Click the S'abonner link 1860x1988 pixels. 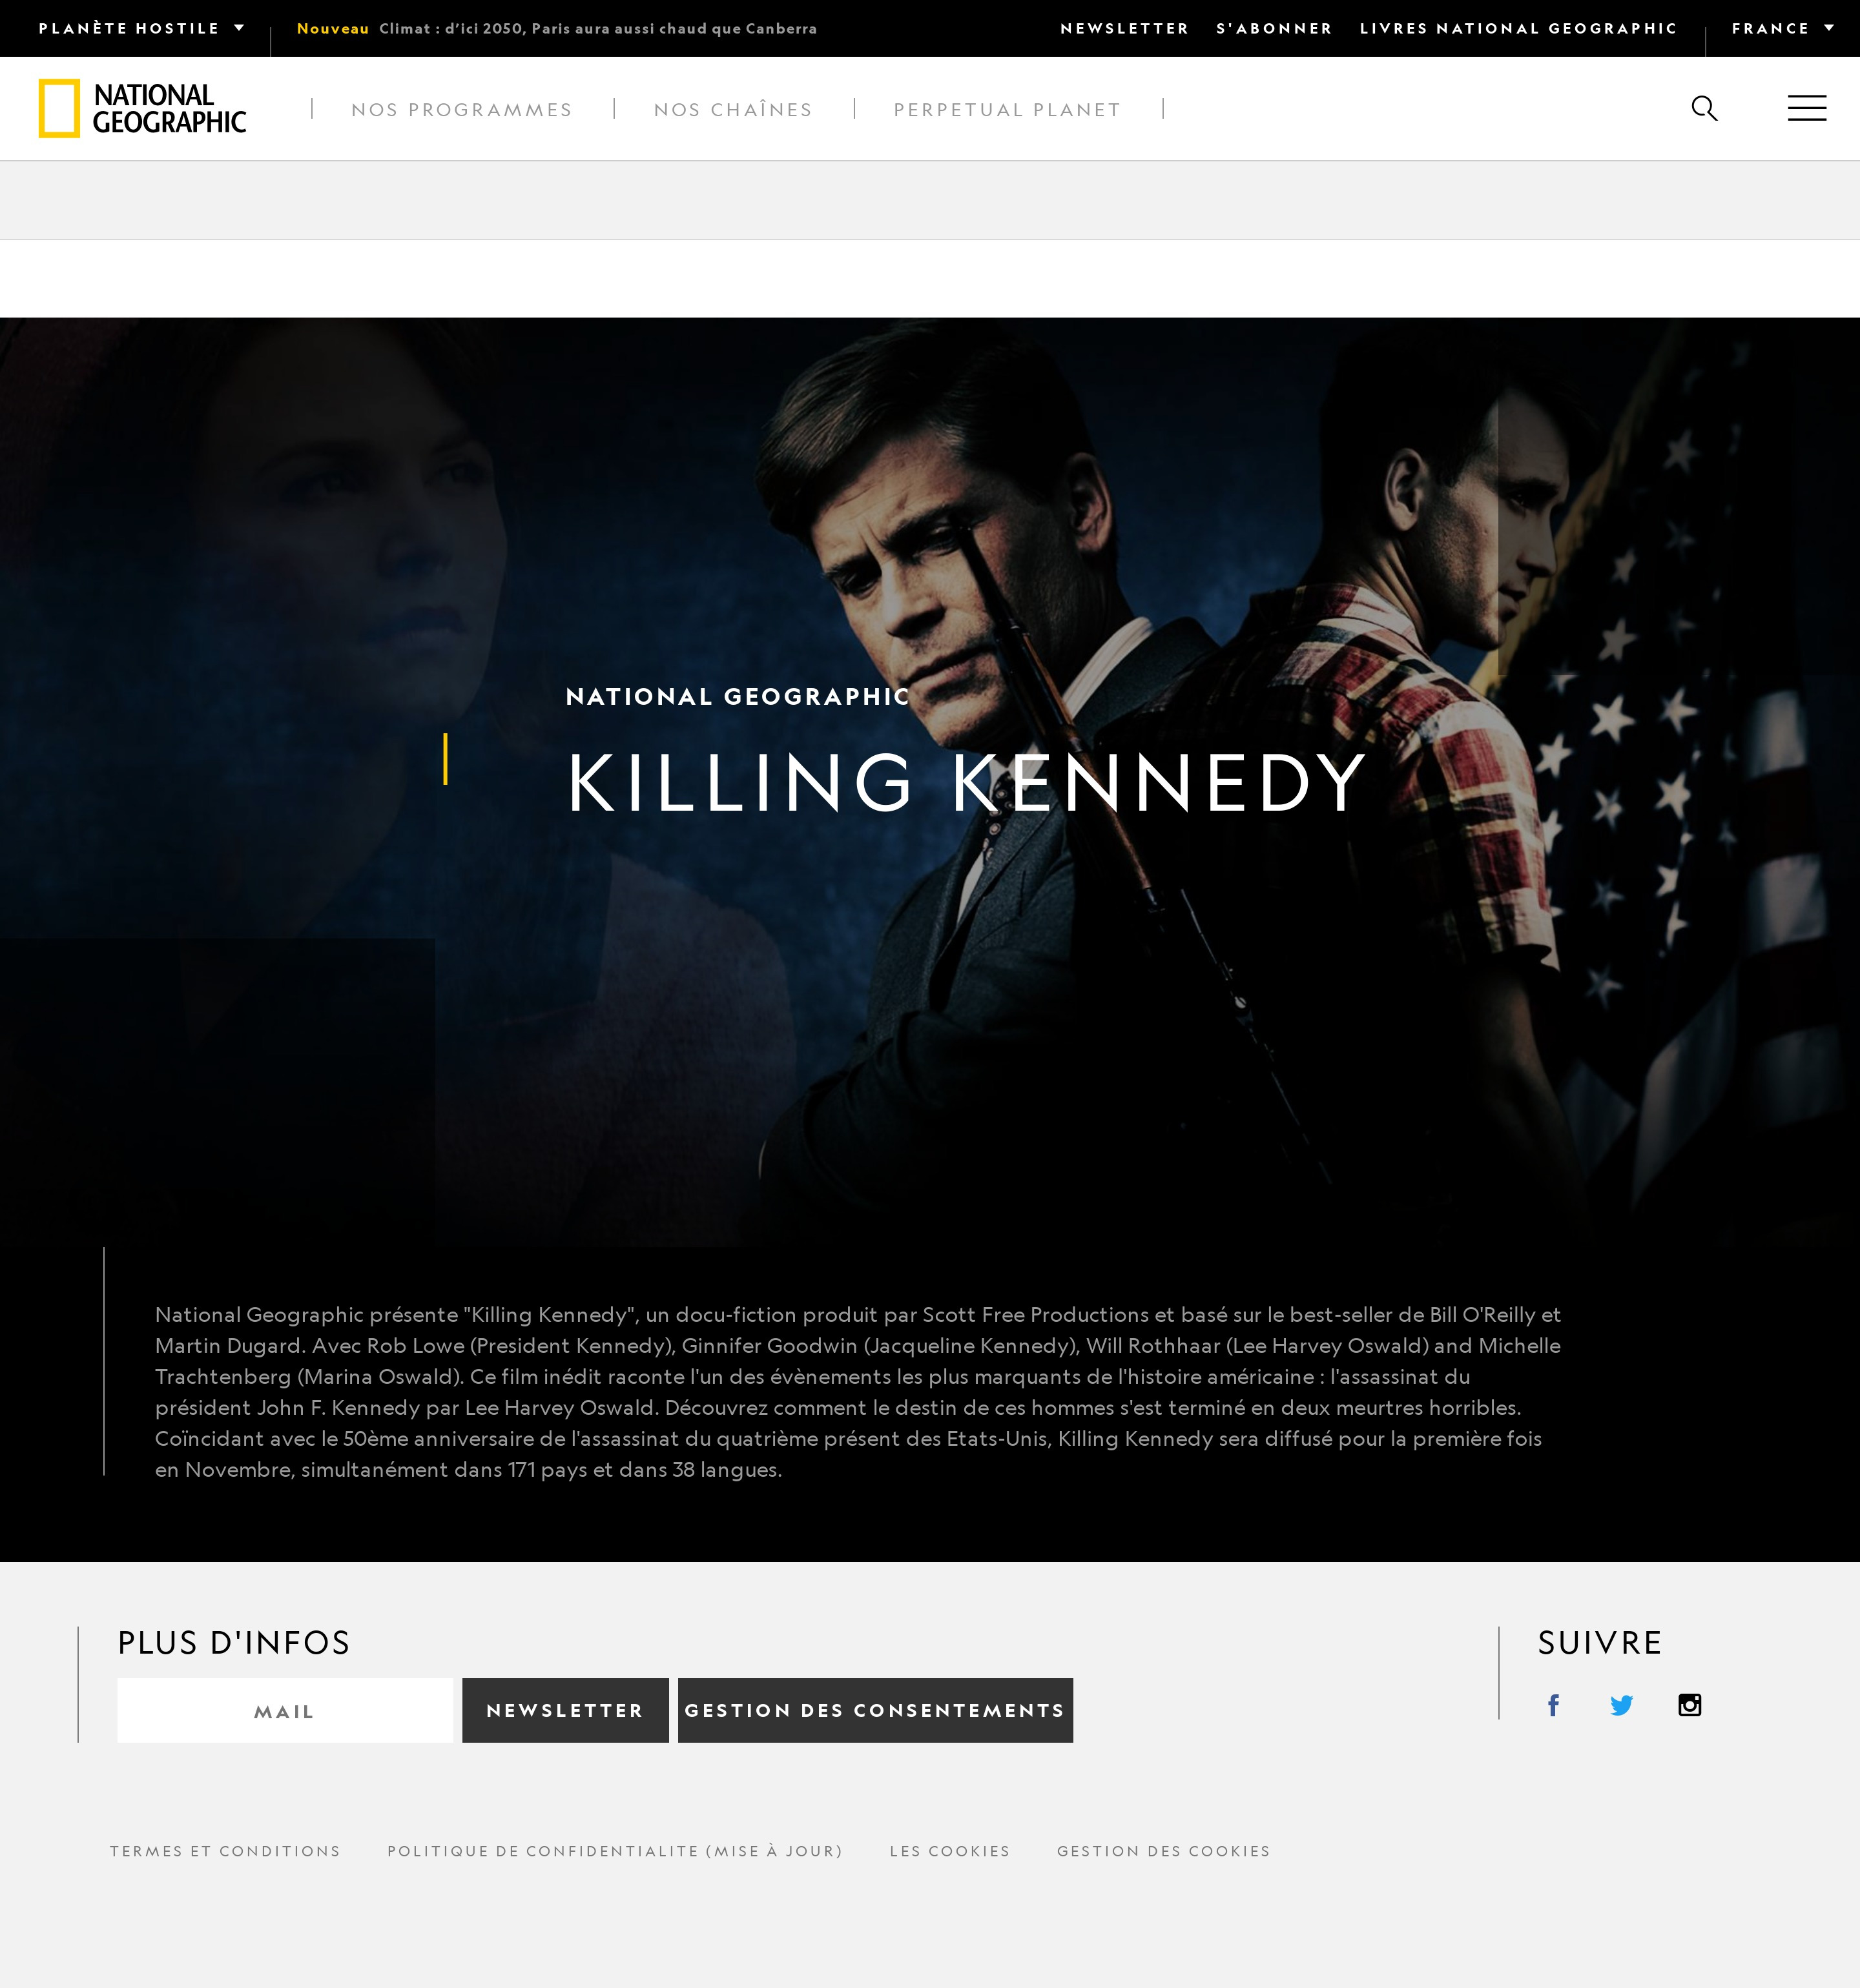click(x=1274, y=28)
